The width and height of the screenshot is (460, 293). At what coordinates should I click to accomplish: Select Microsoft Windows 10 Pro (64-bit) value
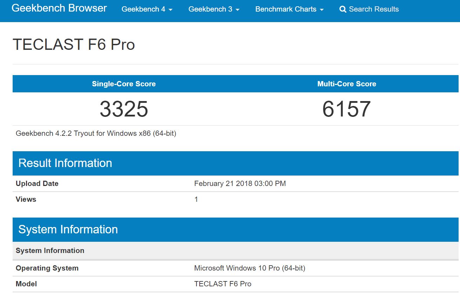(x=250, y=268)
